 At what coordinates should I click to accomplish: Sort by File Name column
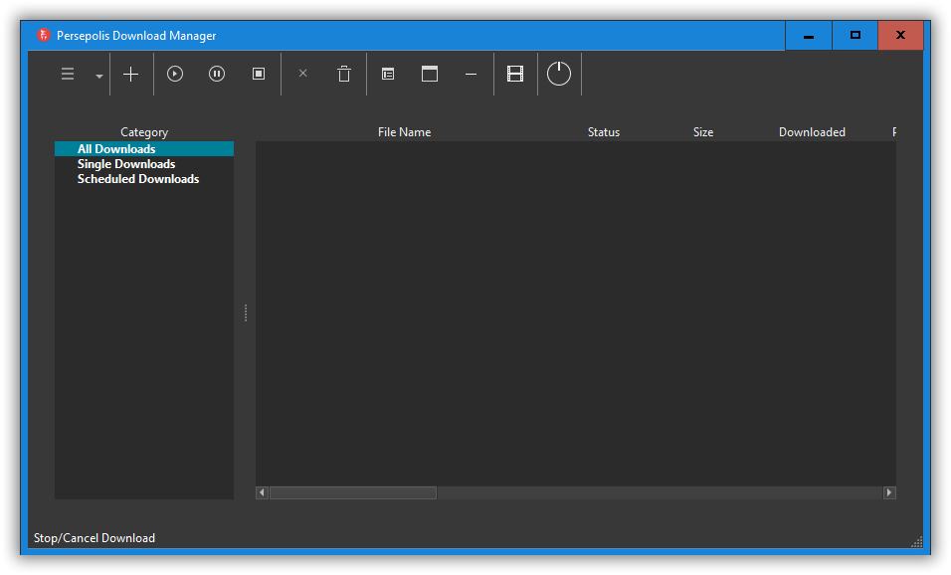point(404,131)
